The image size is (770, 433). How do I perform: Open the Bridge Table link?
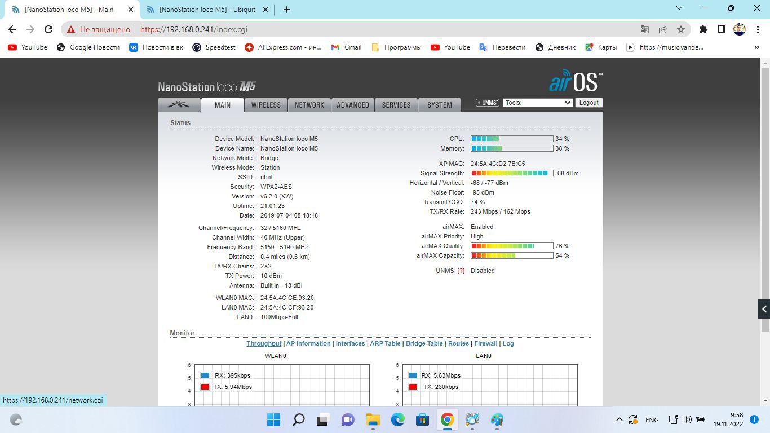(x=424, y=343)
